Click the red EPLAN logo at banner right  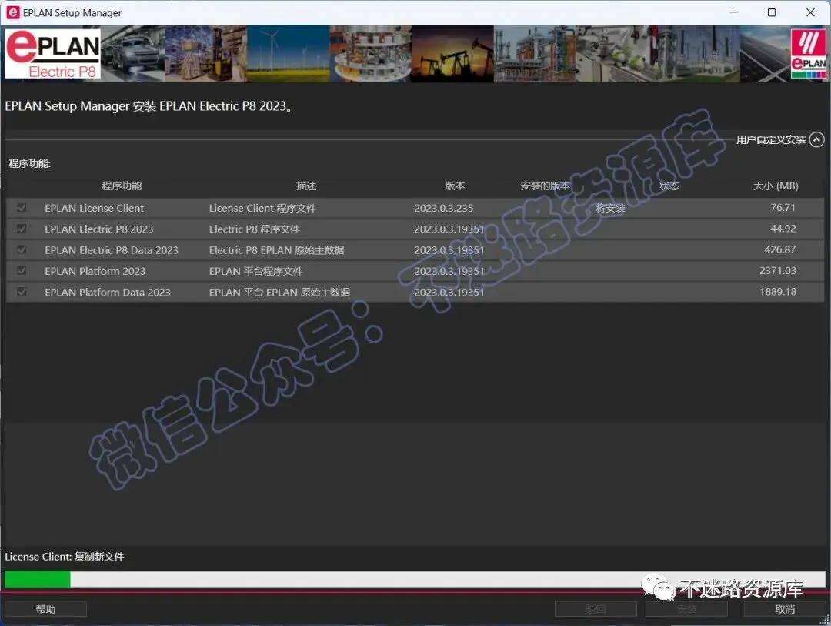click(808, 53)
